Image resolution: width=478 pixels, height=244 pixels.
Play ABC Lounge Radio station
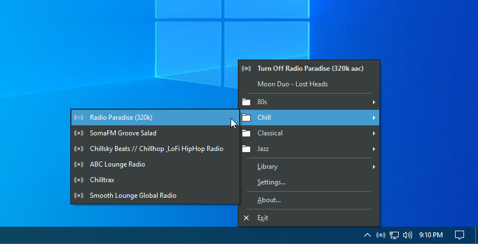(155, 164)
